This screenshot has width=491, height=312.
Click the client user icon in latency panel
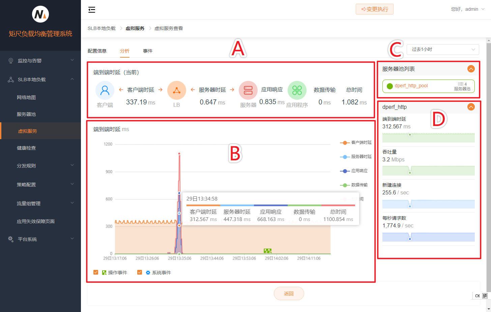[105, 90]
